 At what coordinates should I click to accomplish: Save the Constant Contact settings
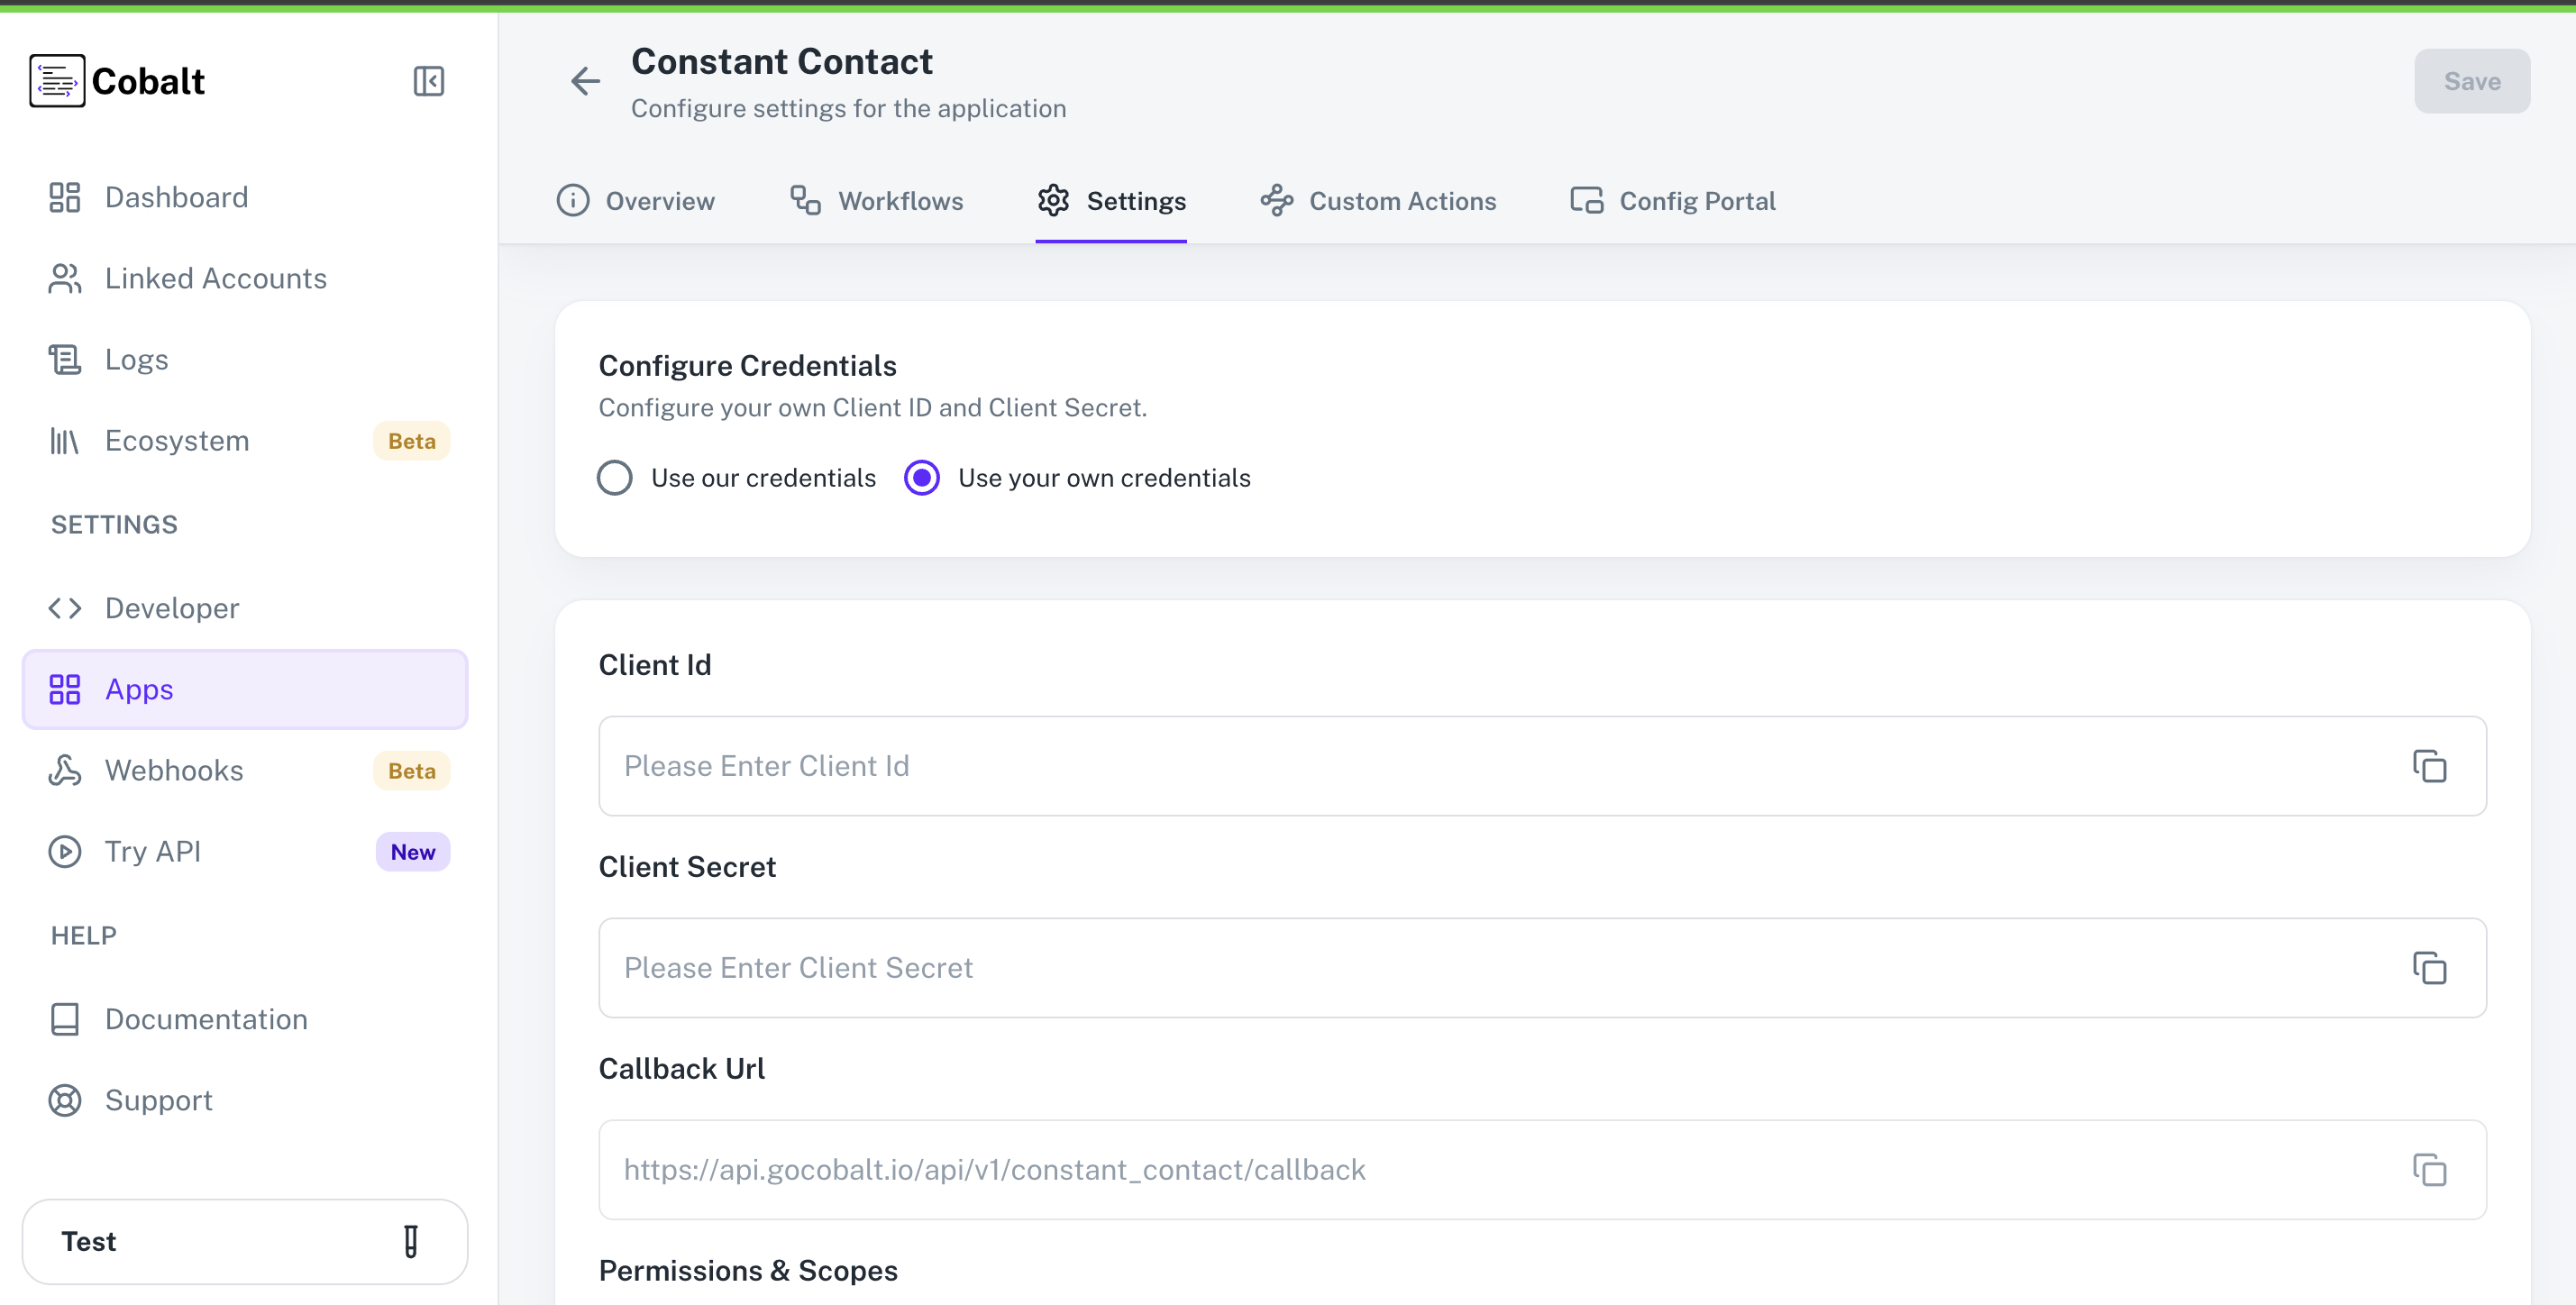click(2471, 81)
